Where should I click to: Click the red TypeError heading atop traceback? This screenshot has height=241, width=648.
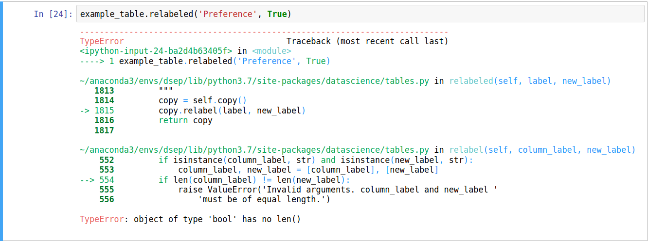pos(102,42)
